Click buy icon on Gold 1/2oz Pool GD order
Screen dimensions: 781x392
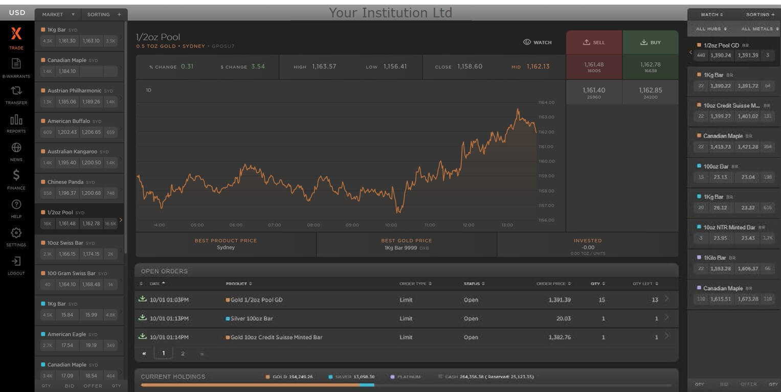pos(143,299)
